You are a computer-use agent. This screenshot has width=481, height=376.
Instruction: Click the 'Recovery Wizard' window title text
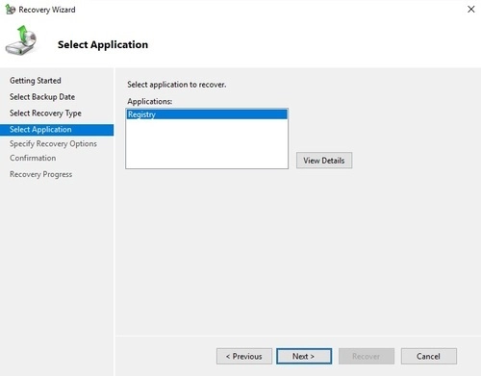47,10
